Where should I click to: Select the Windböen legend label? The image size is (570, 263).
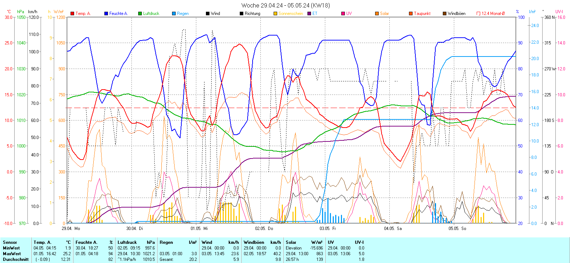pyautogui.click(x=456, y=14)
